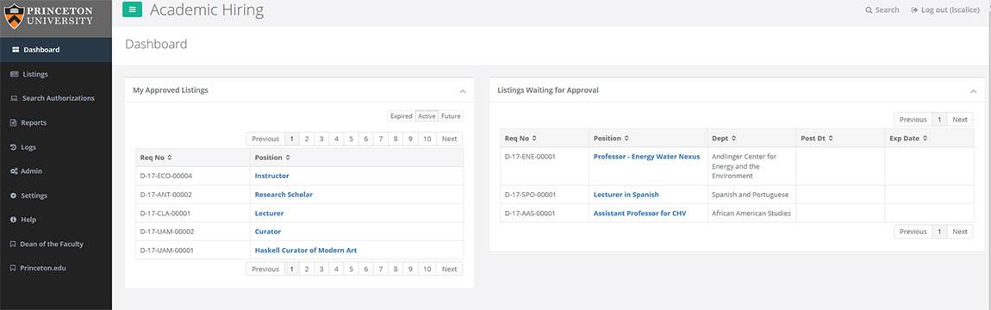Viewport: 991px width, 310px height.
Task: Click Previous in top approved listings pagination
Action: tap(265, 139)
